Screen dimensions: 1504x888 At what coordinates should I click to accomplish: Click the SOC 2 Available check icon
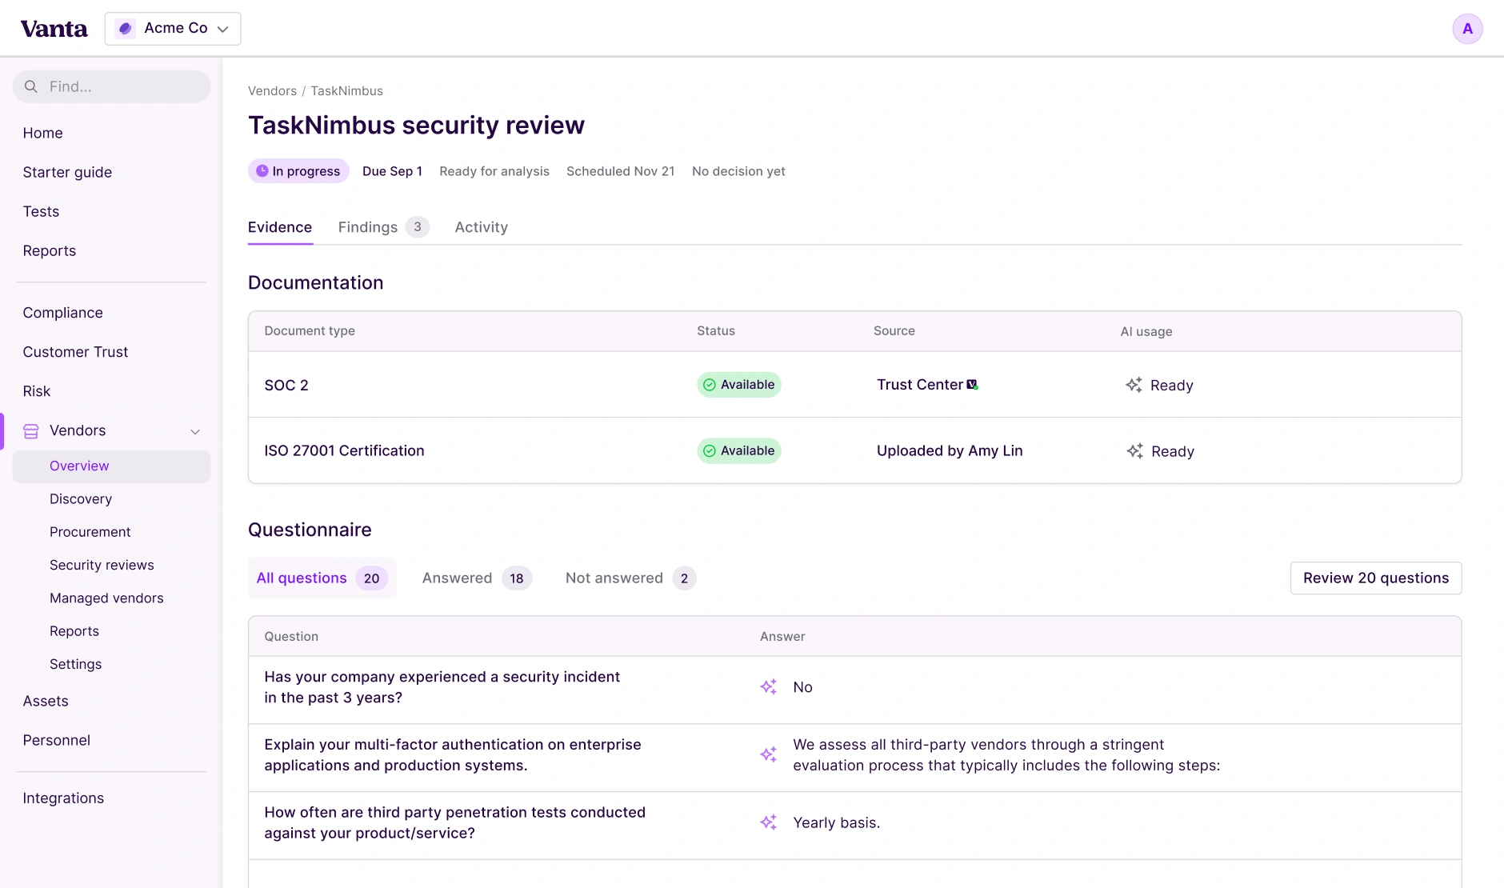pyautogui.click(x=709, y=385)
